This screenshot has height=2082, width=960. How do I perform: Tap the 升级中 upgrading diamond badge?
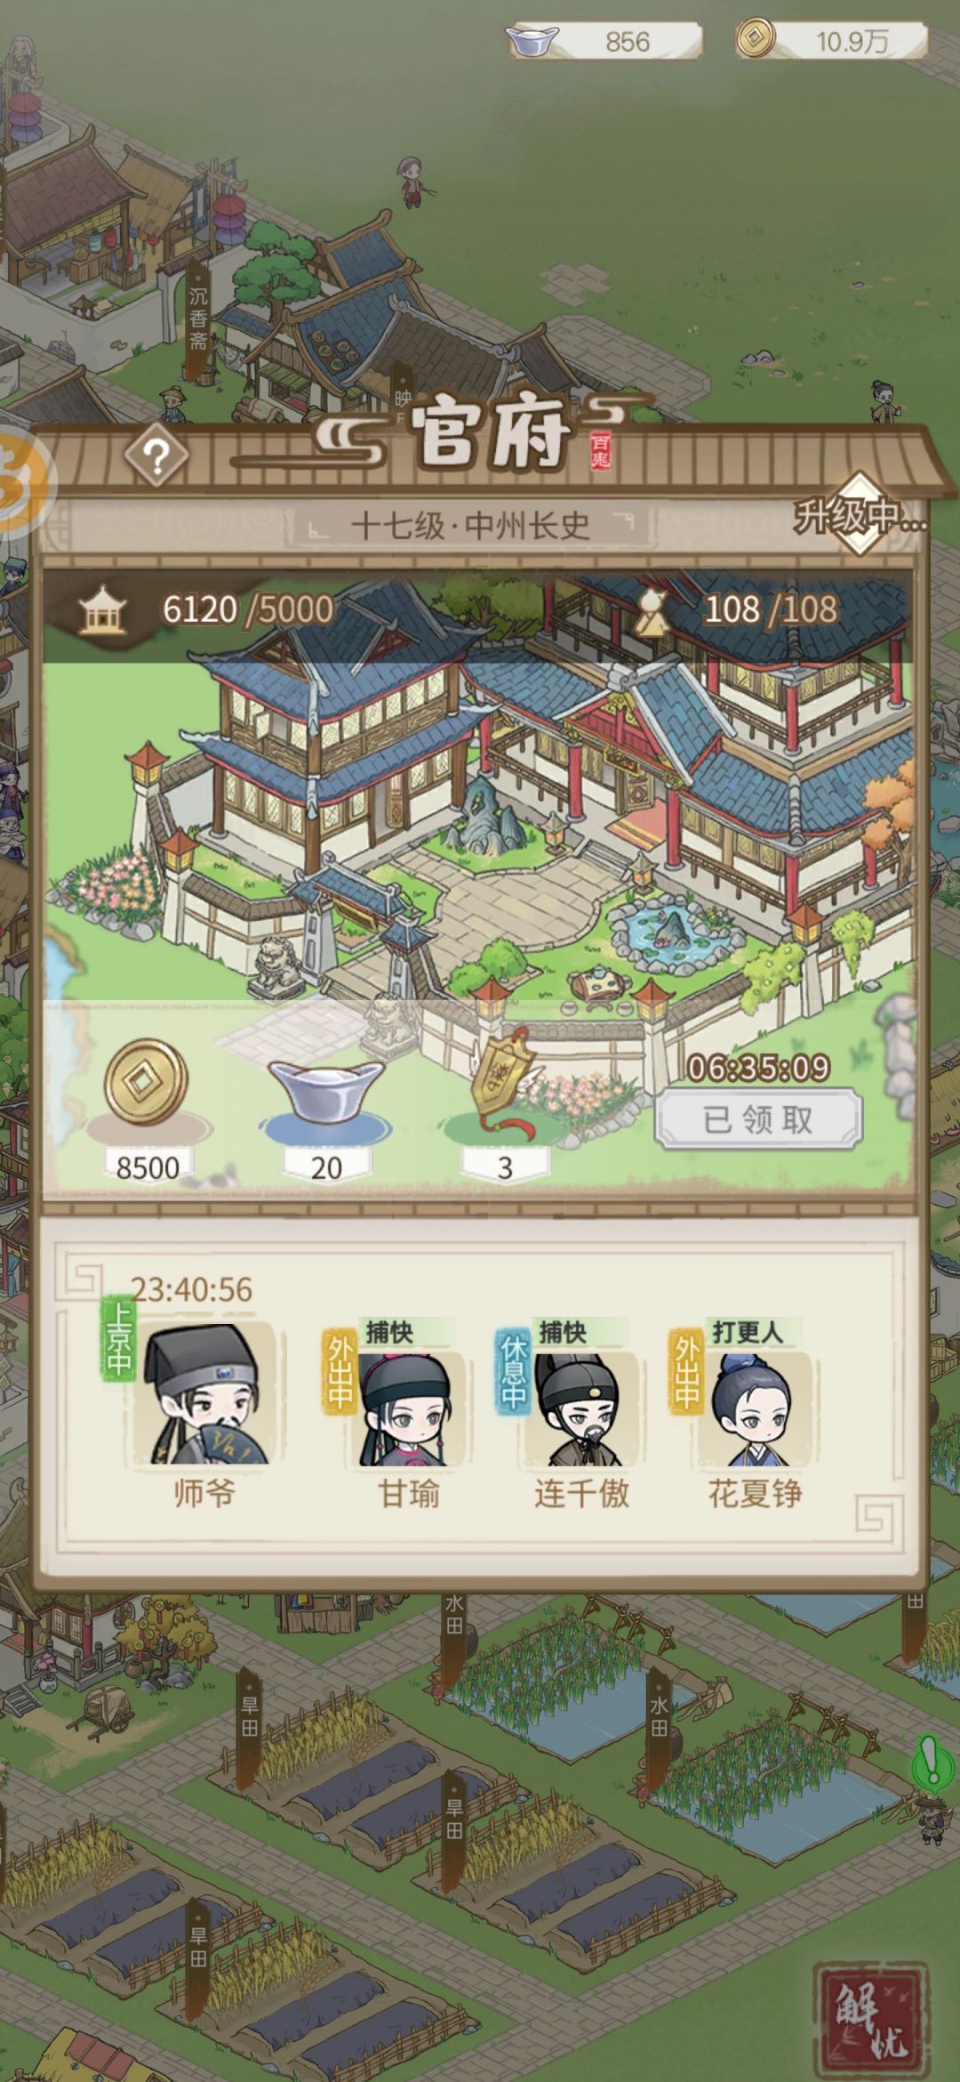(x=858, y=514)
